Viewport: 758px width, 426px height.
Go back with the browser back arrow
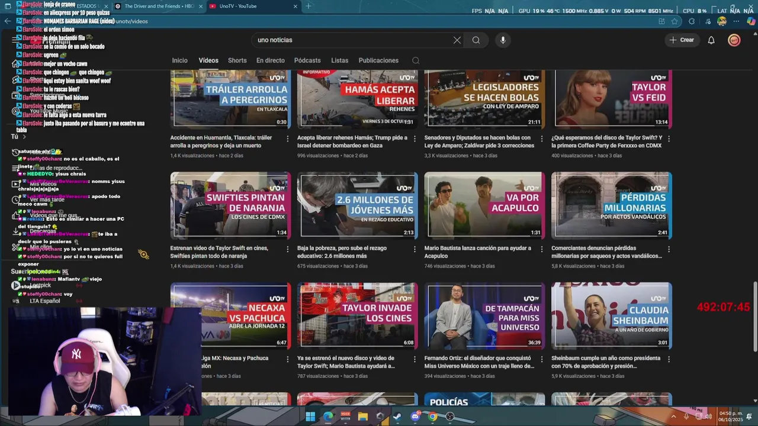click(7, 21)
